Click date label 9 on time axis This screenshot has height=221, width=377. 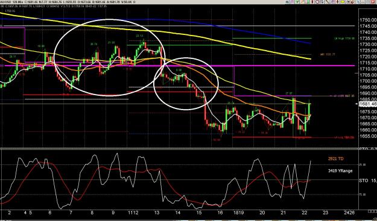(x=113, y=213)
